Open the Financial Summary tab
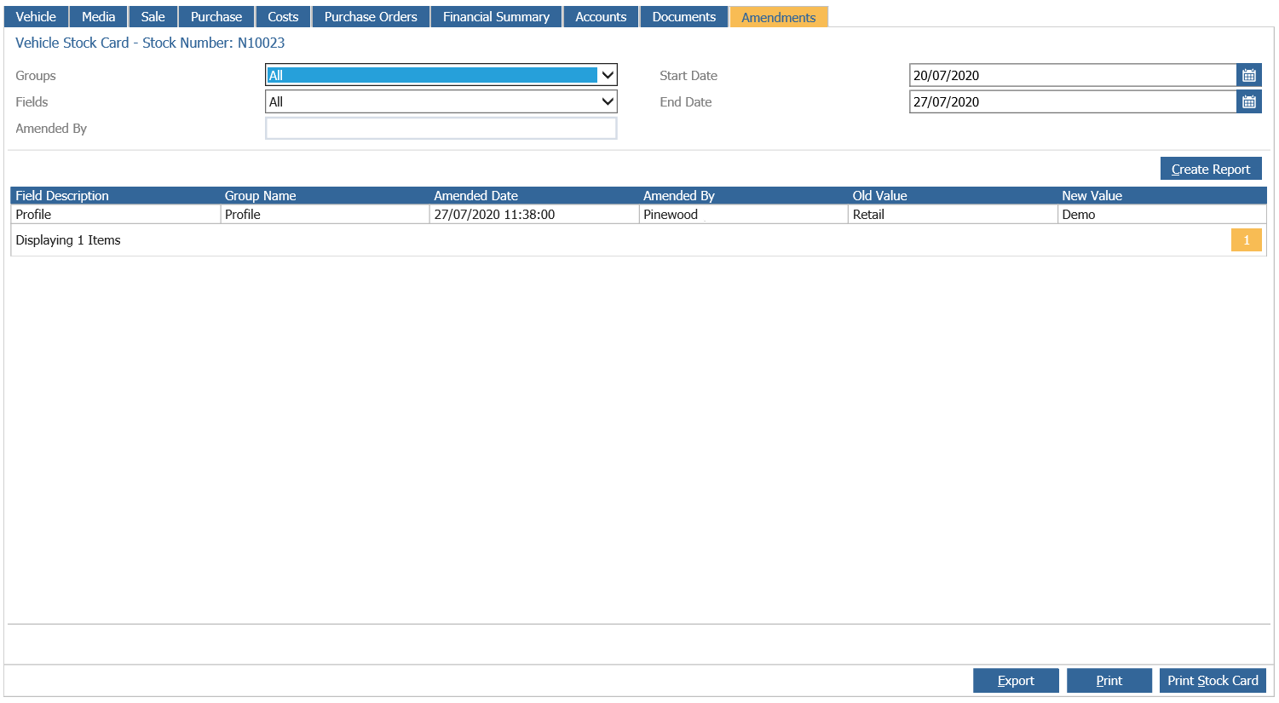Screen dimensions: 1279x703 tap(496, 17)
